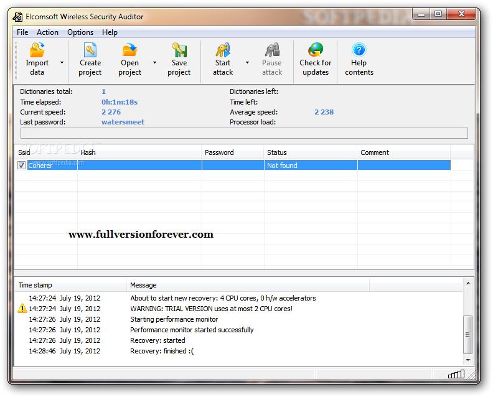
Task: Minimize the Wireless Security Auditor window
Action: [x=421, y=14]
